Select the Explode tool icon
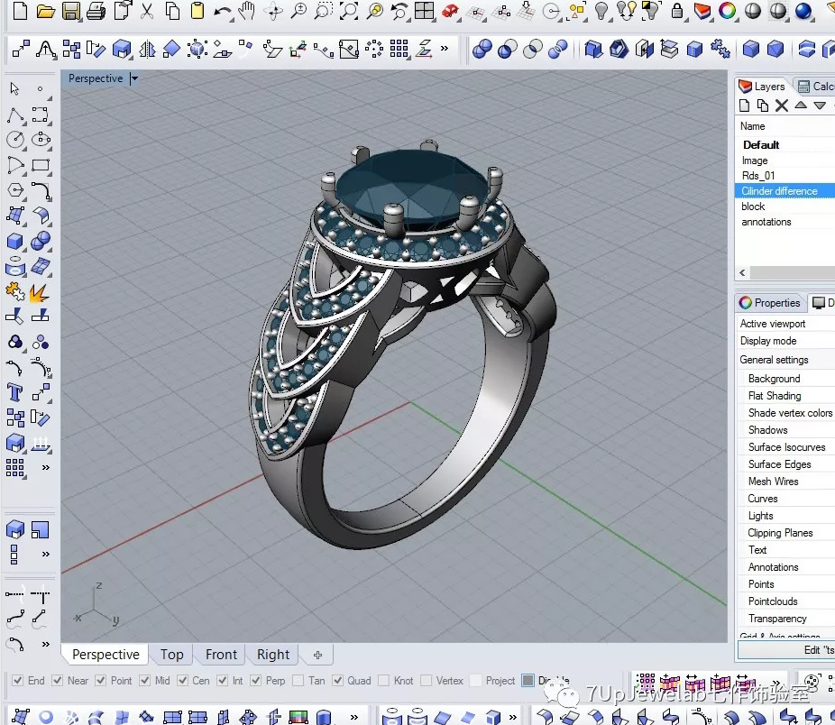Image resolution: width=835 pixels, height=725 pixels. (x=40, y=292)
